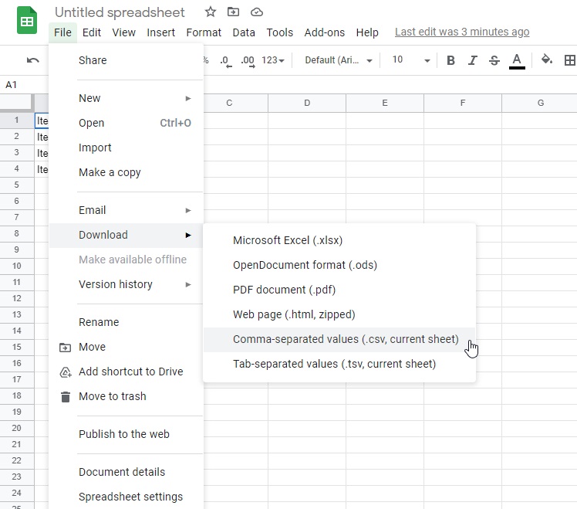Image resolution: width=577 pixels, height=509 pixels.
Task: Star the Untitled spreadsheet
Action: point(211,12)
